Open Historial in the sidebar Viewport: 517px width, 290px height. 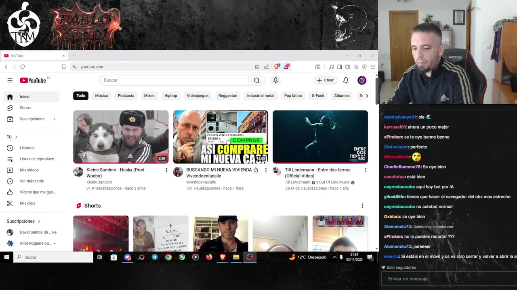32,148
